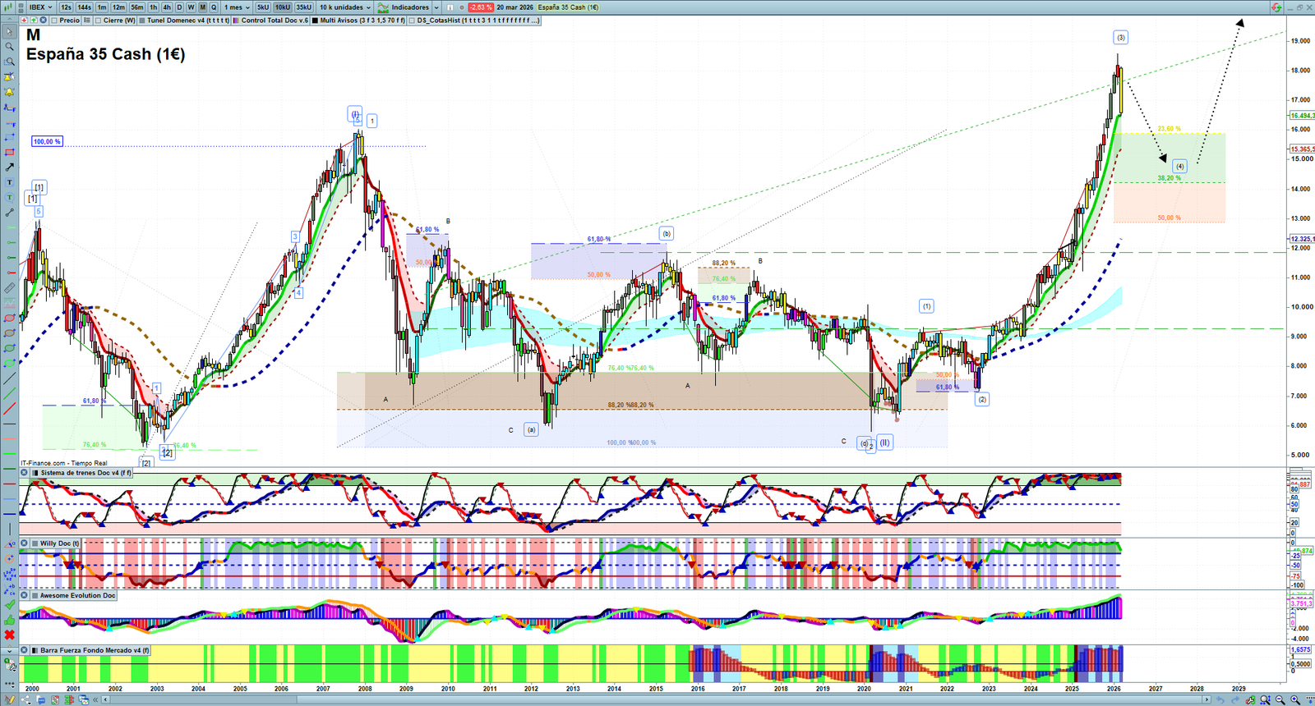Click the España 35 Cash (1€) title field
This screenshot has height=706, width=1315.
569,7
